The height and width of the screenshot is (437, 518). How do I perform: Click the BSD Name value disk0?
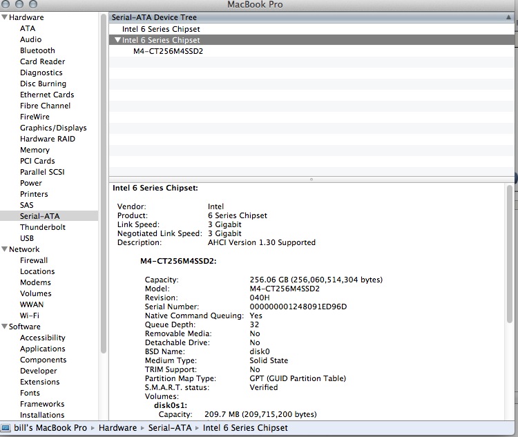click(259, 351)
